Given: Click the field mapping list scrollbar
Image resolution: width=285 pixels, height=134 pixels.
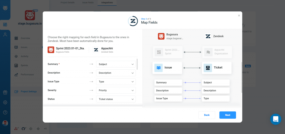Looking at the screenshot, I should pos(137,64).
